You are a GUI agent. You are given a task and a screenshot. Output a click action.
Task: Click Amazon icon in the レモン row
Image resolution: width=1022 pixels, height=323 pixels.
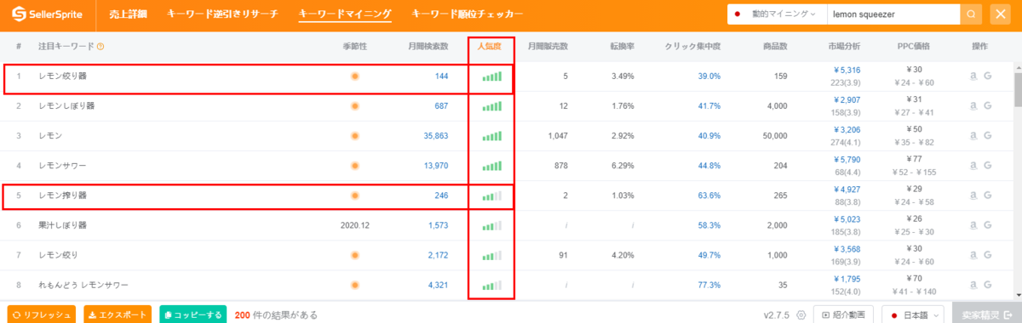pyautogui.click(x=973, y=135)
